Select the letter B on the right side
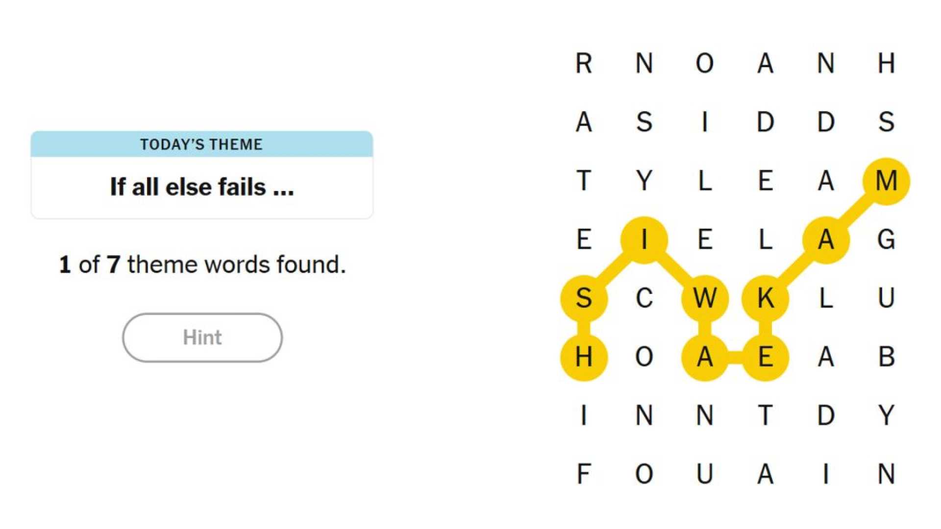 tap(886, 358)
